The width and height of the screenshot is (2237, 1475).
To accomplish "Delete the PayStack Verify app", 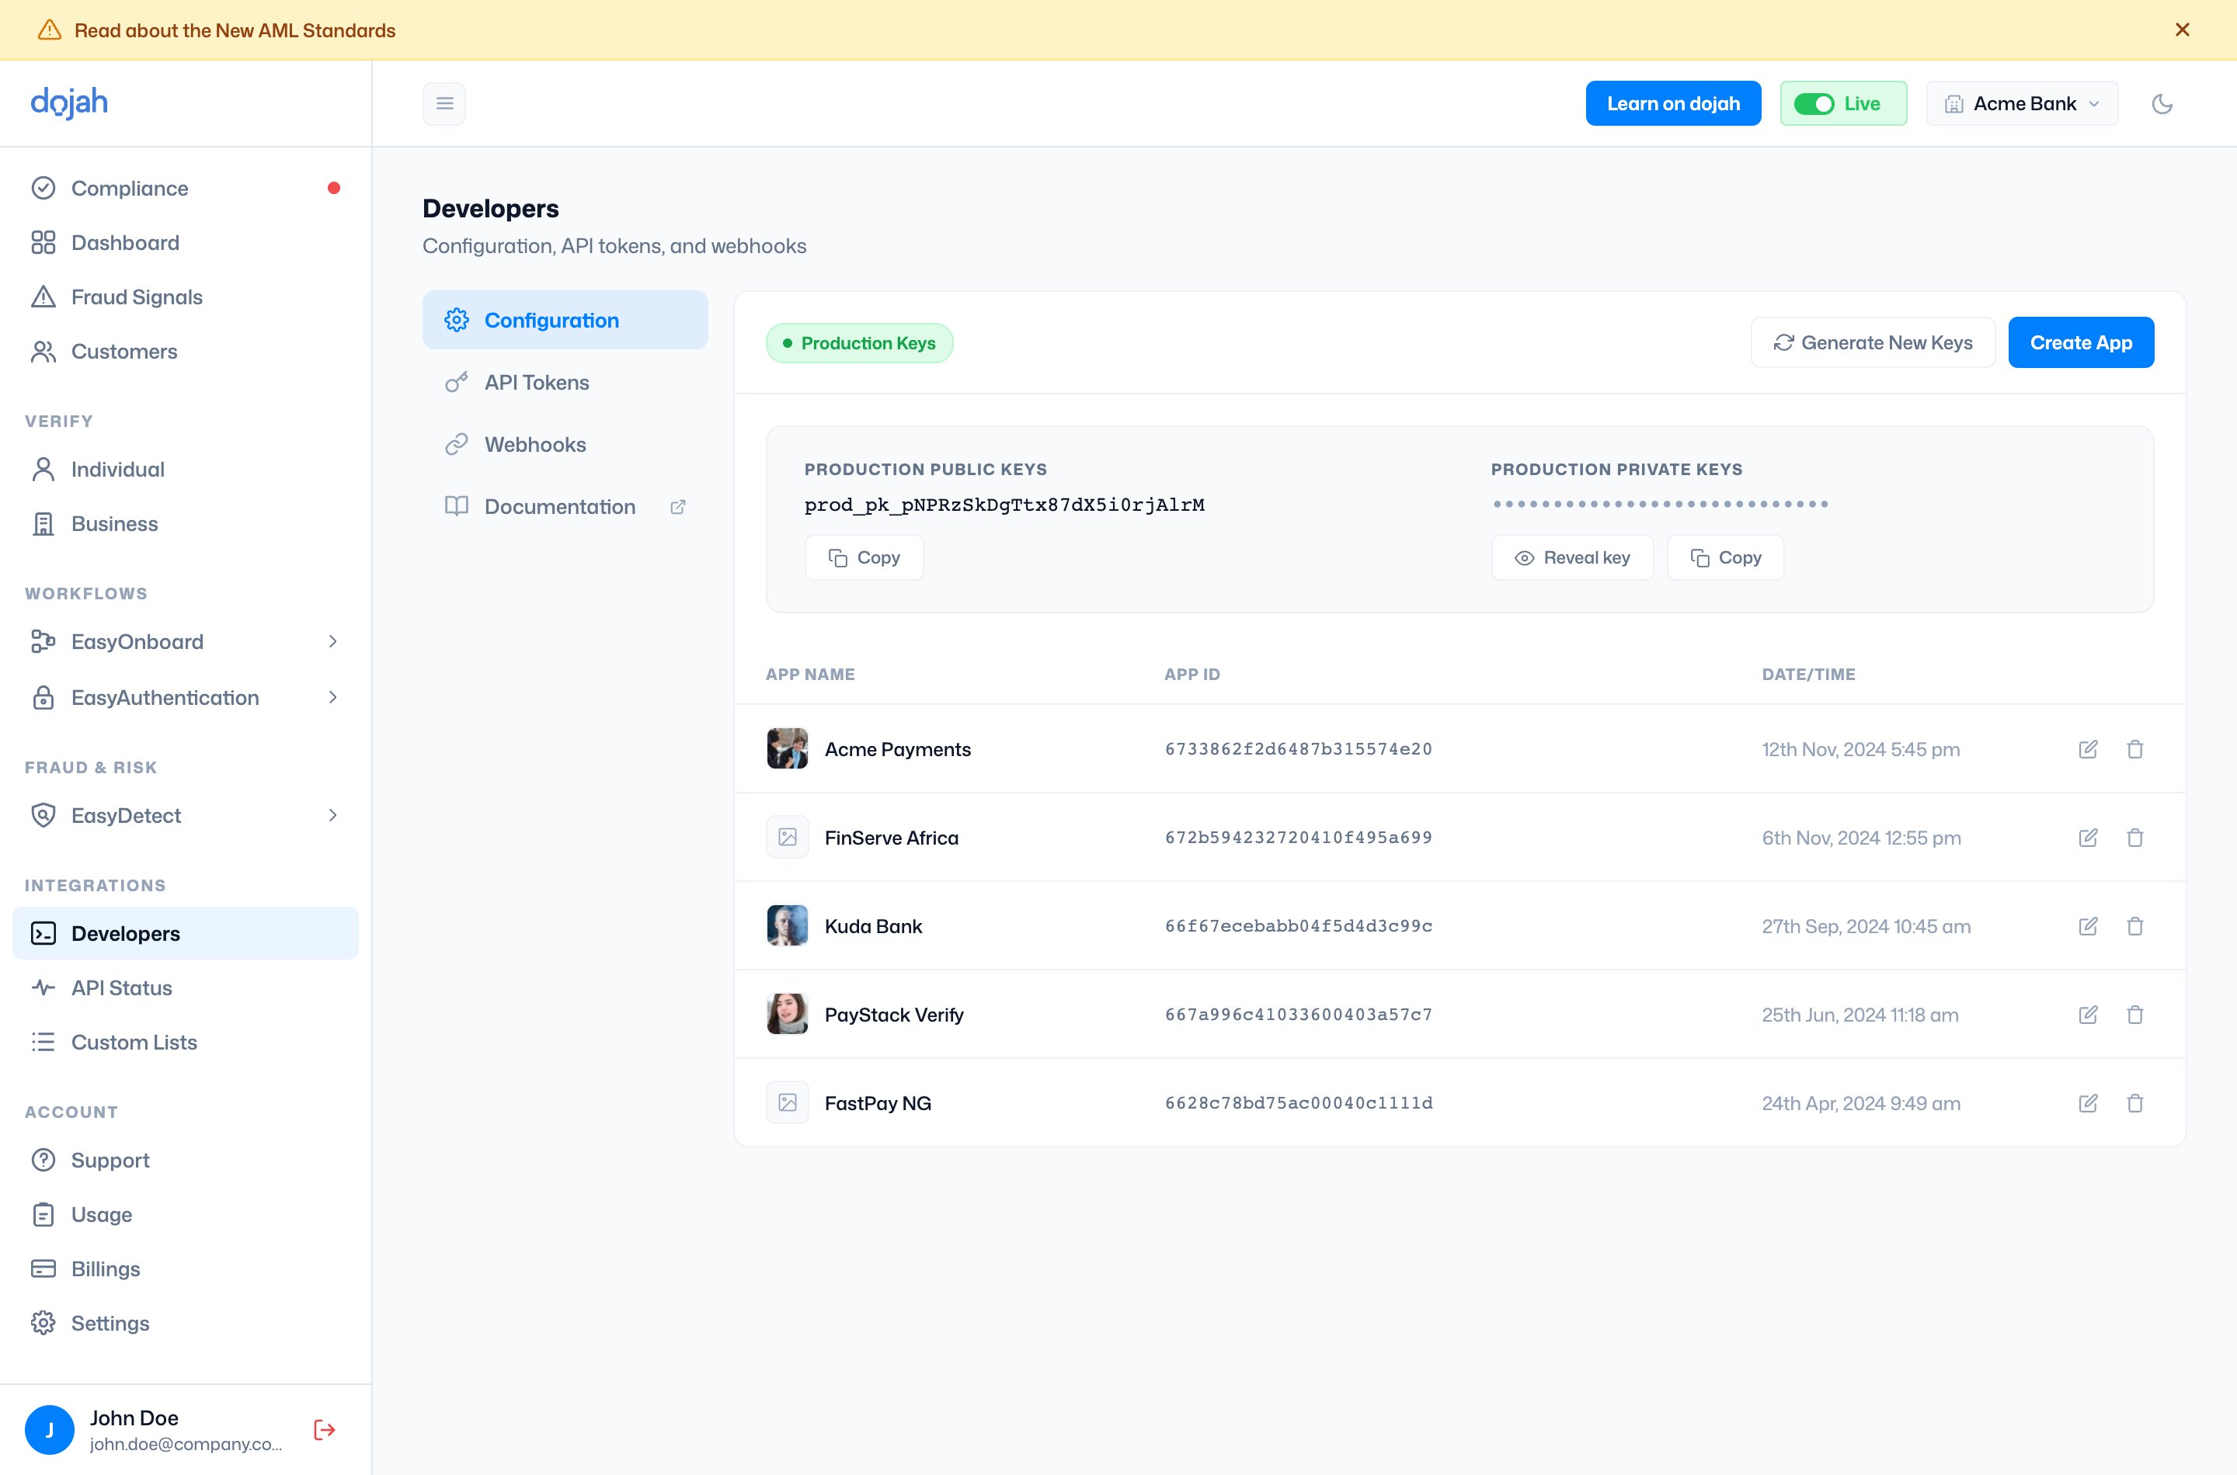I will coord(2135,1015).
